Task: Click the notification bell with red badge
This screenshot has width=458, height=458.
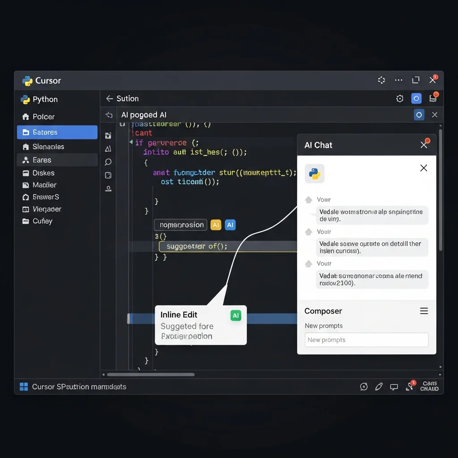Action: [x=410, y=386]
